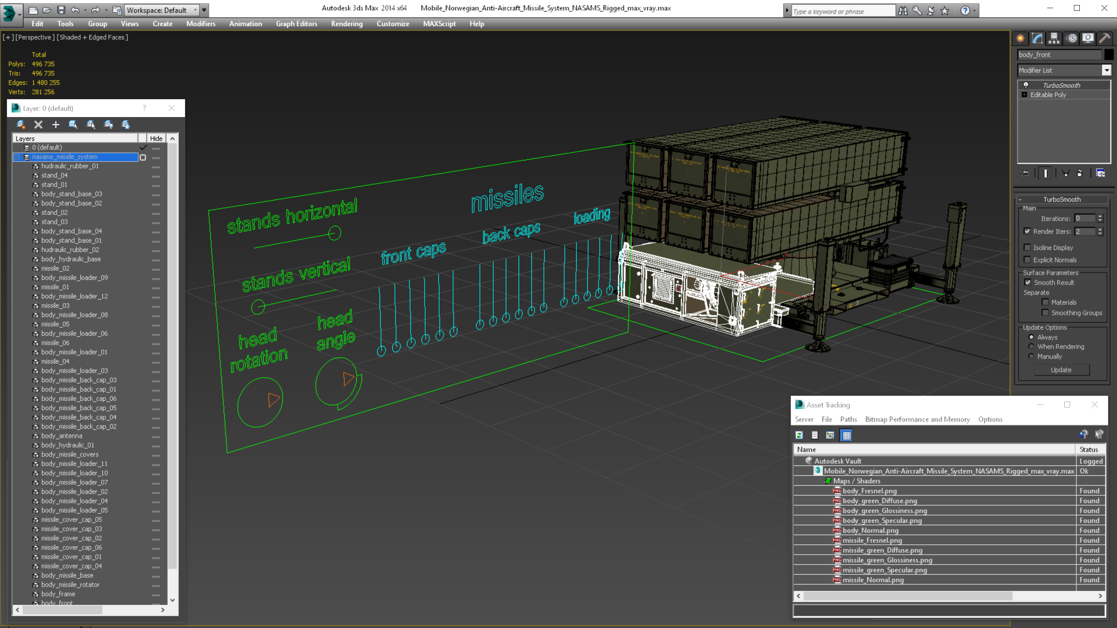
Task: Enable Isoline Display checkbox
Action: [1027, 247]
